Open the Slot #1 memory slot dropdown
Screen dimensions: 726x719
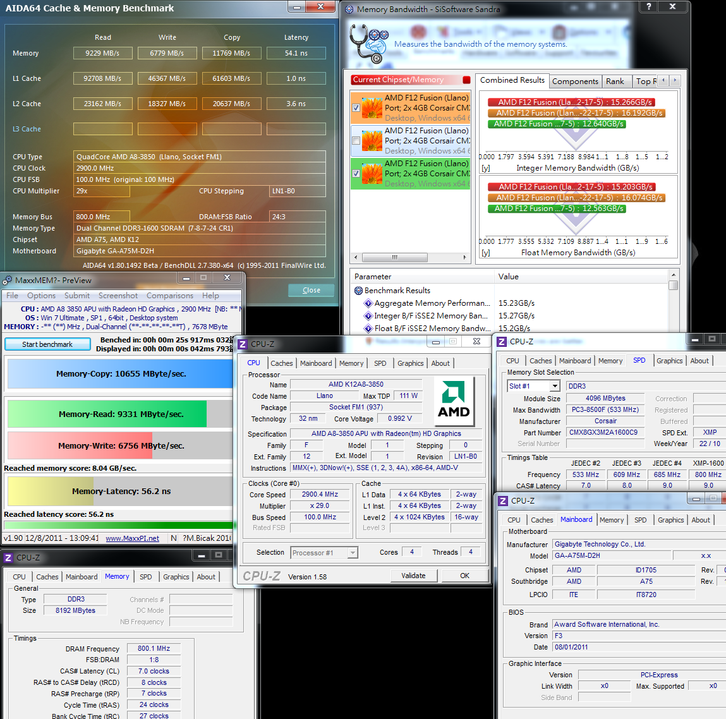555,386
